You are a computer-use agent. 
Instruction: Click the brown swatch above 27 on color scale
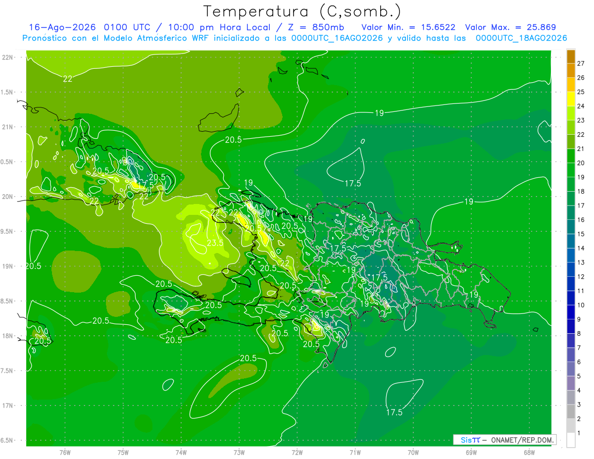pyautogui.click(x=571, y=56)
